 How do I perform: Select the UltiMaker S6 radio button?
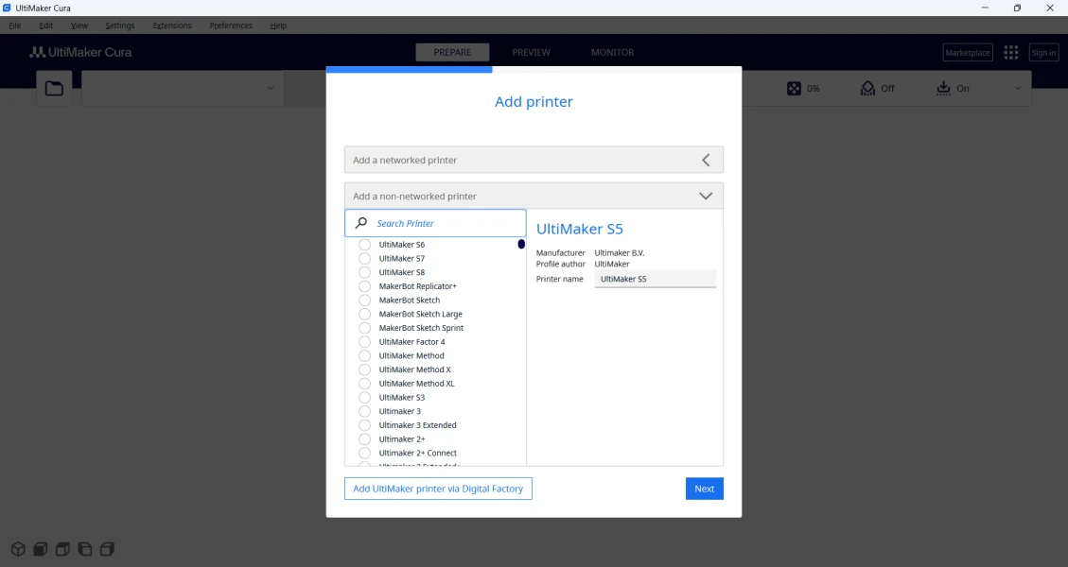(364, 245)
